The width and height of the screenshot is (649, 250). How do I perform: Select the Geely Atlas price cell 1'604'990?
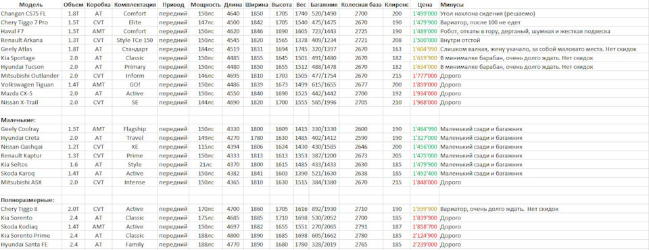point(425,49)
